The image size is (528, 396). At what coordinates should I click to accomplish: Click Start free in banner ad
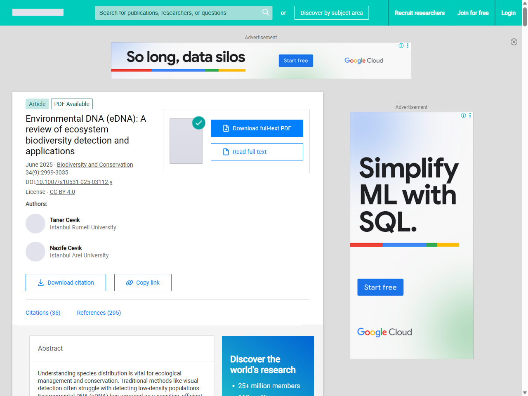pos(296,61)
